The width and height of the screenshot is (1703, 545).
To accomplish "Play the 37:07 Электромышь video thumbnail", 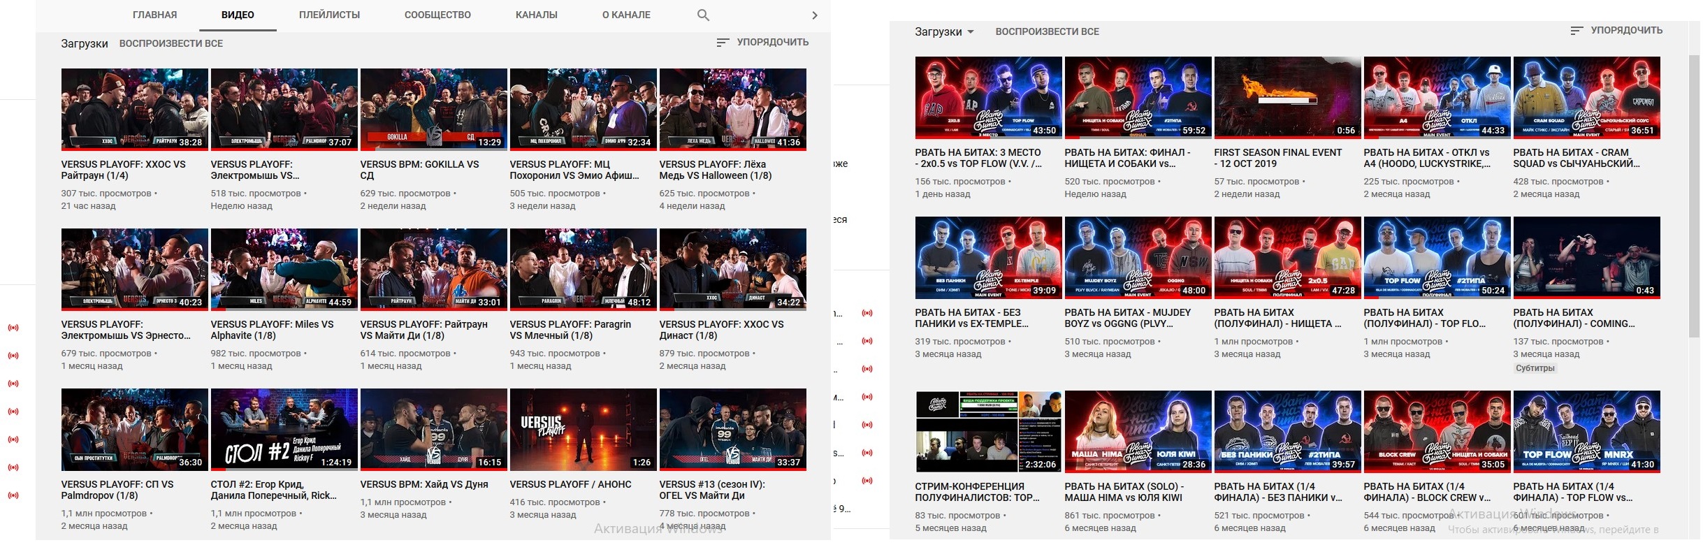I will 284,109.
